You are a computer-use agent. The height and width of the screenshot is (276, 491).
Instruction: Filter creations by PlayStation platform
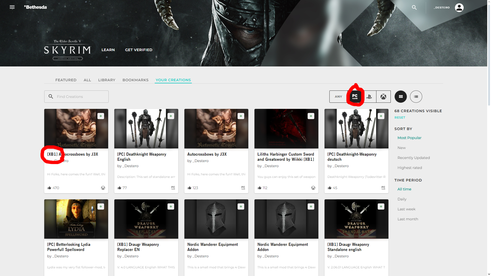pos(369,97)
